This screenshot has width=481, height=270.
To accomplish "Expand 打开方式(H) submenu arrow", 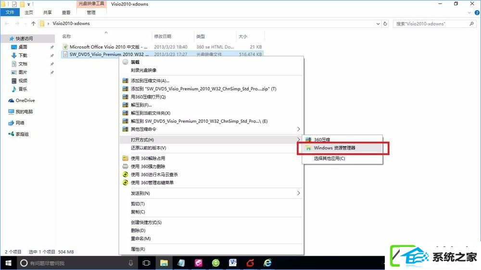I will coord(299,139).
